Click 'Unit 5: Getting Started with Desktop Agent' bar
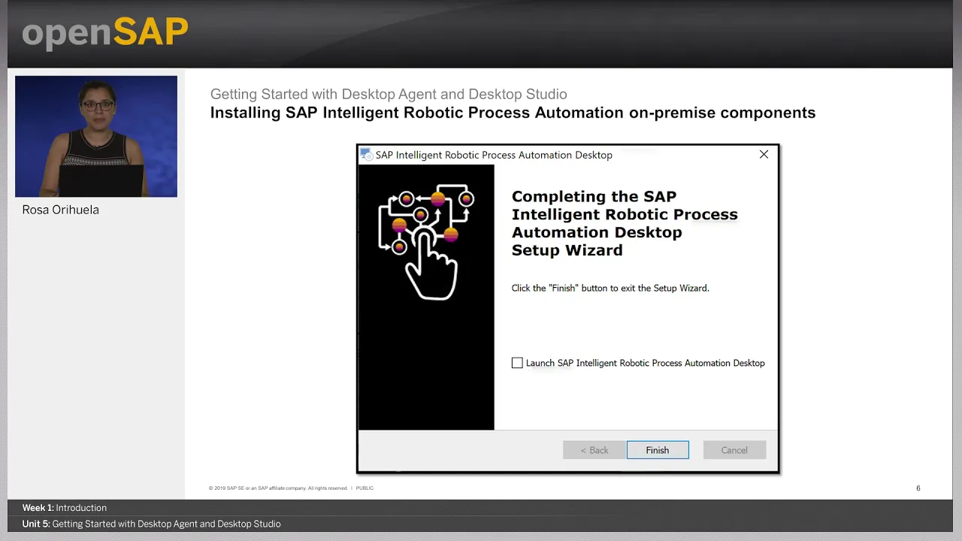962x541 pixels. pos(151,524)
